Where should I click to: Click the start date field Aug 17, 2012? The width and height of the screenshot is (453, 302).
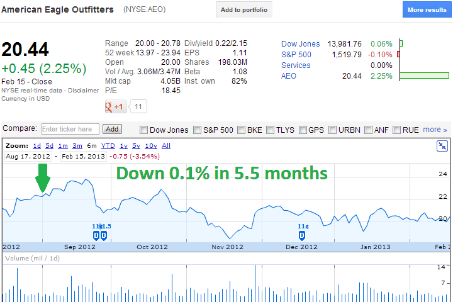(28, 156)
